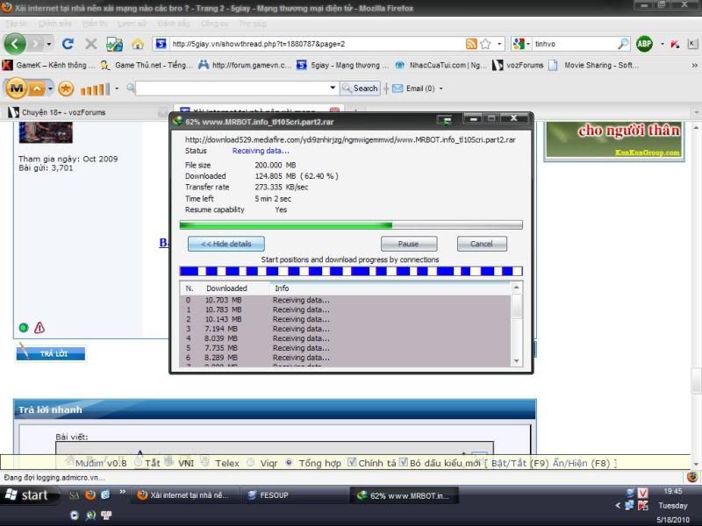This screenshot has height=526, width=702.
Task: Click the red report-post warning triangle icon
Action: pos(39,328)
